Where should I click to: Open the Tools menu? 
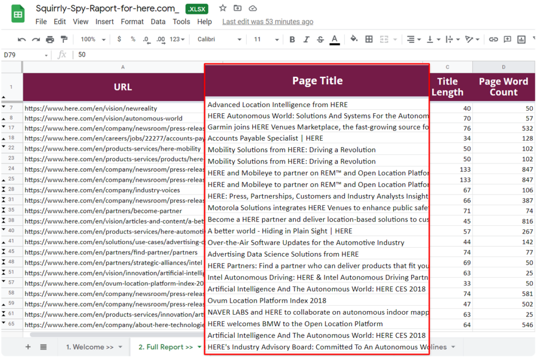tap(181, 22)
